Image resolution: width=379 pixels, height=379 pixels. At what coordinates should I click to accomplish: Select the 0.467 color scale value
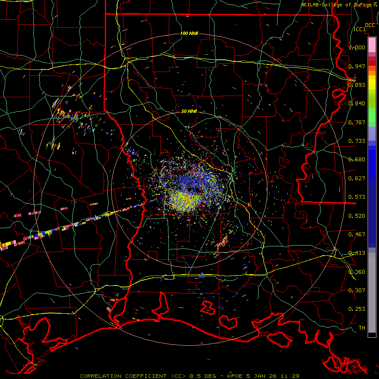(357, 235)
